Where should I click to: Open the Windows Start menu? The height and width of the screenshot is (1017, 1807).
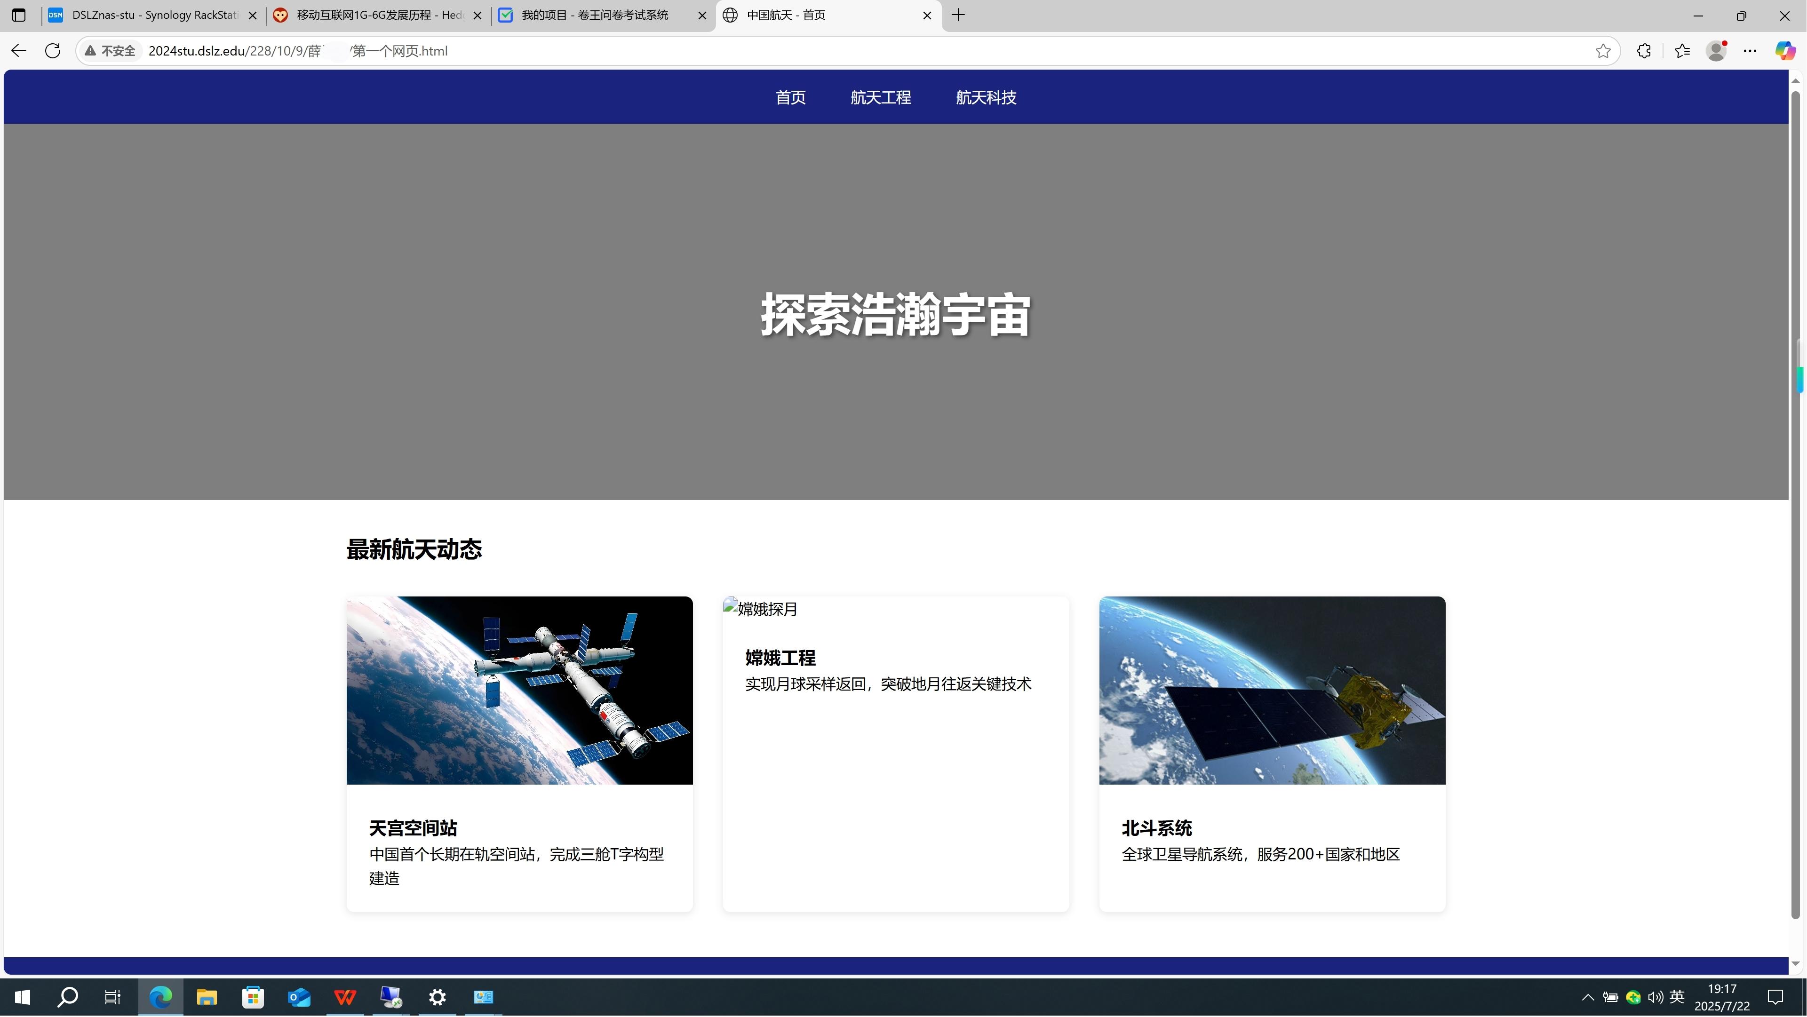23,997
